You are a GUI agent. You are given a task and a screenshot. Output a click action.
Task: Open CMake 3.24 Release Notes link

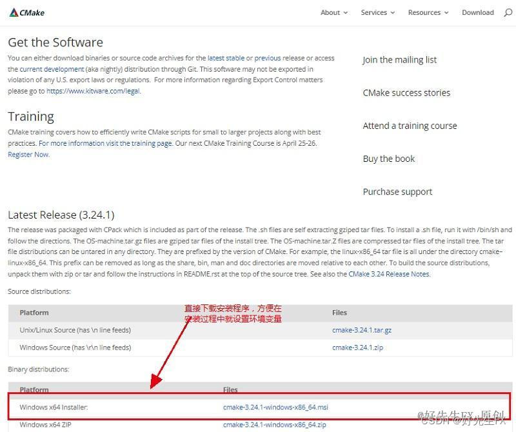pyautogui.click(x=389, y=274)
